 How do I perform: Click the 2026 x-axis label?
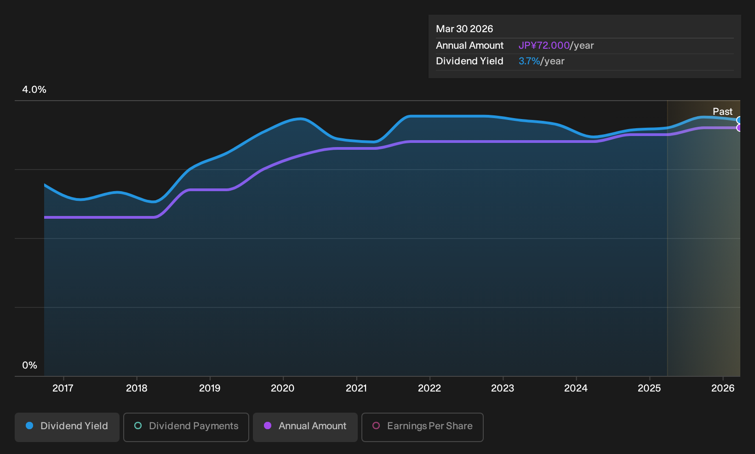[x=723, y=388]
